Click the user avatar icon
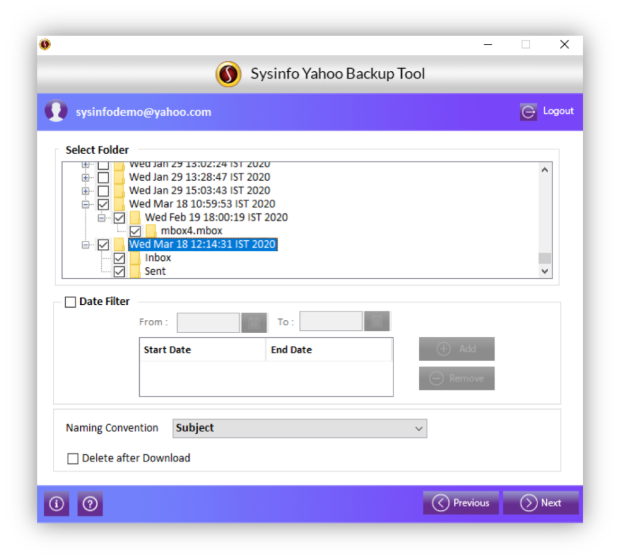 [56, 111]
